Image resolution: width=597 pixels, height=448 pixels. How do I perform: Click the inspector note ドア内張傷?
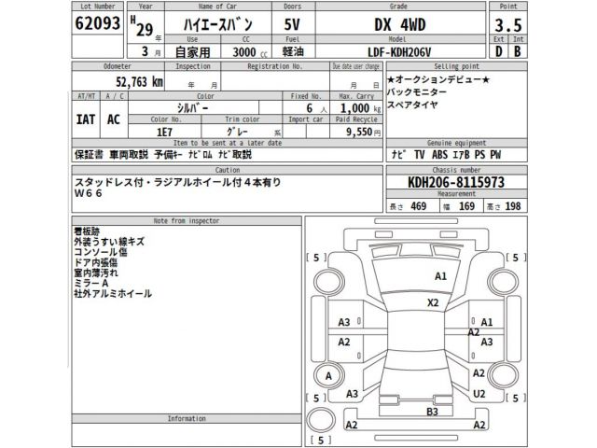point(95,262)
